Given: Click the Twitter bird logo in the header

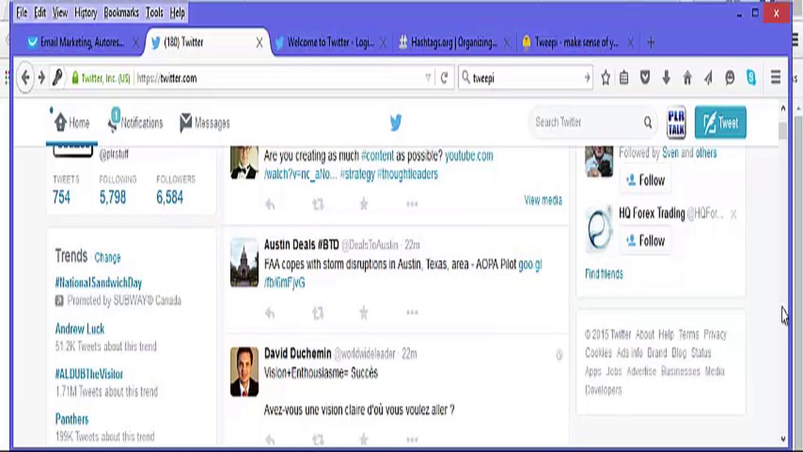Looking at the screenshot, I should tap(395, 123).
